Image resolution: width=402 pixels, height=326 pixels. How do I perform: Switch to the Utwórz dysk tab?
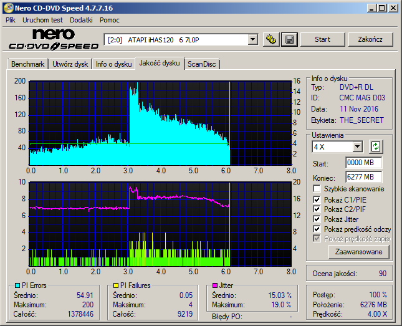click(70, 64)
